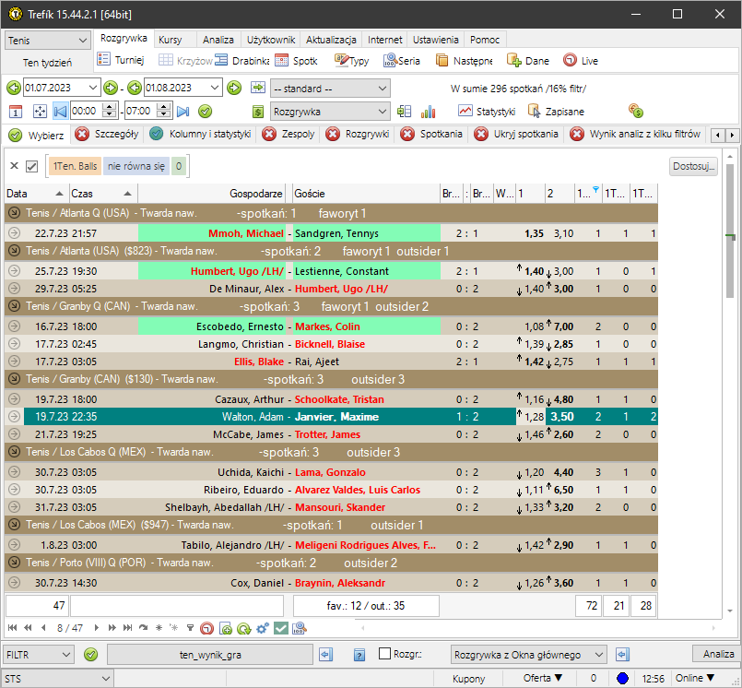Screen dimensions: 742x688
Task: Open the Turniej view in the toolbar
Action: tap(122, 61)
